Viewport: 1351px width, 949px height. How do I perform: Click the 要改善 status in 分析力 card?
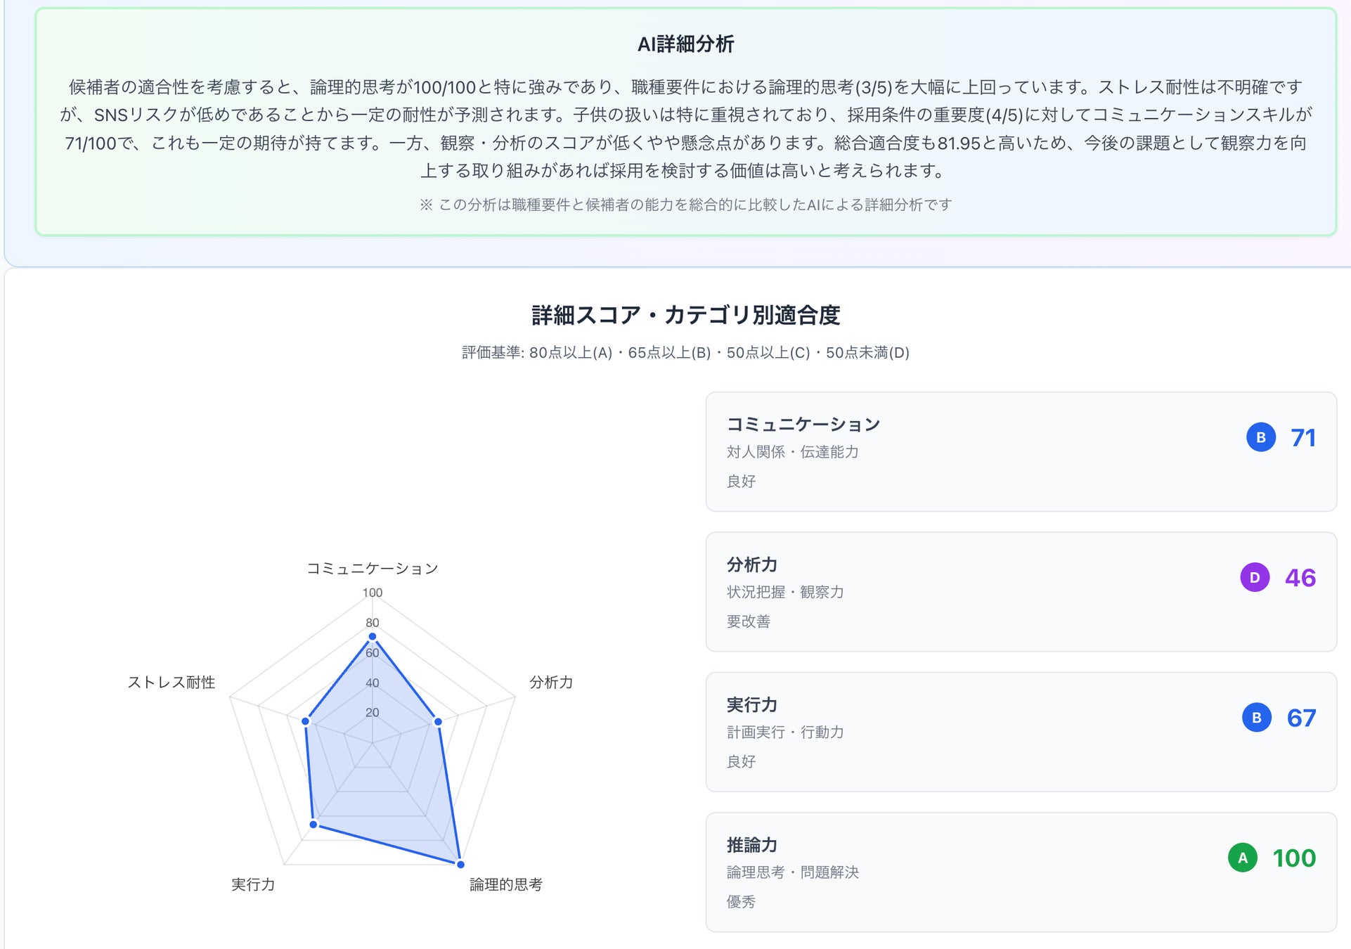click(748, 621)
